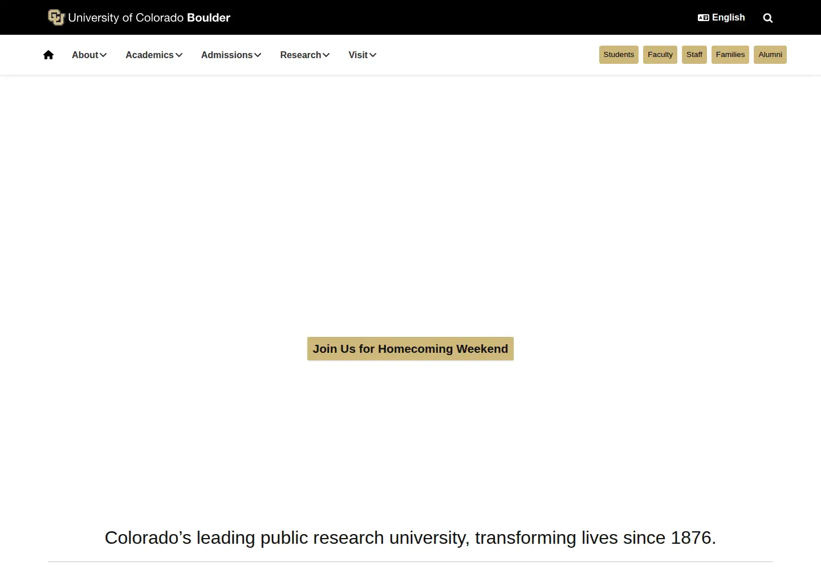Select the Staff button
The image size is (821, 570).
694,55
